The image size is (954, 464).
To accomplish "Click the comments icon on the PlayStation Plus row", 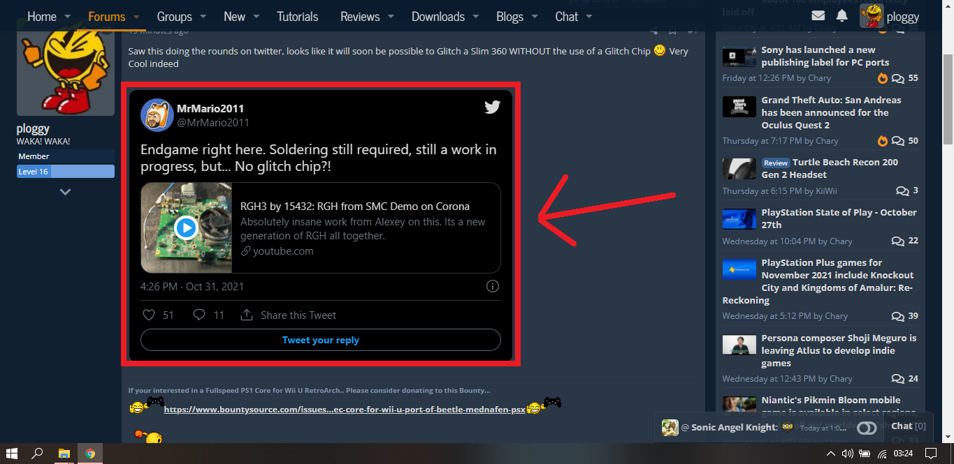I will 898,317.
